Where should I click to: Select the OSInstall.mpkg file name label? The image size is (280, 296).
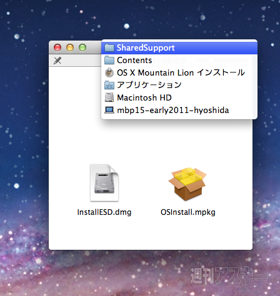(x=187, y=212)
